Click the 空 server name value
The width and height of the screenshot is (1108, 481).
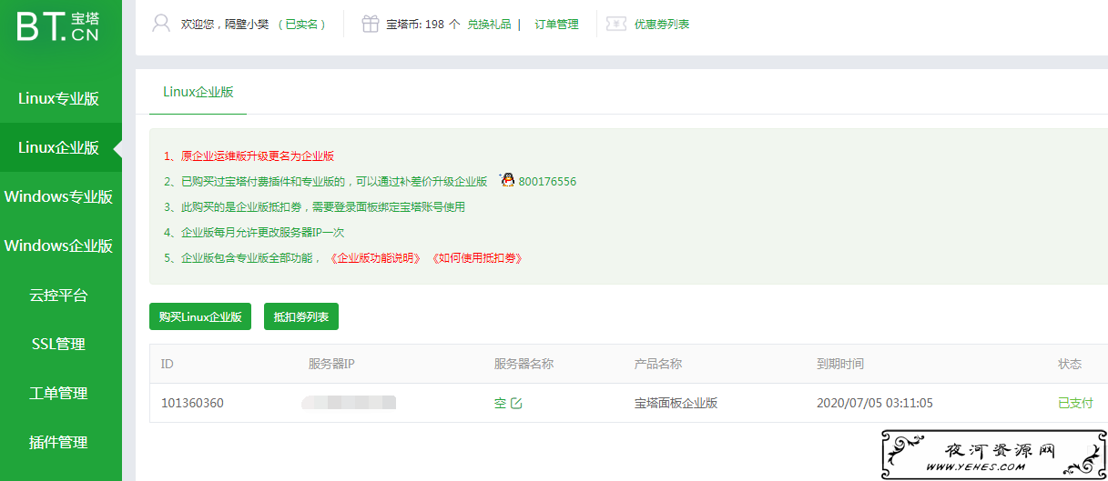(x=500, y=403)
